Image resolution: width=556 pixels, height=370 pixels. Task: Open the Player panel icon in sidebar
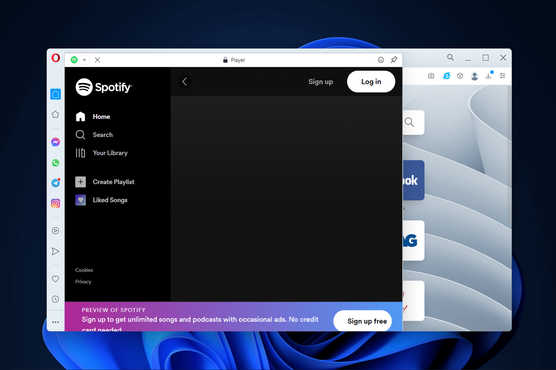tap(55, 230)
